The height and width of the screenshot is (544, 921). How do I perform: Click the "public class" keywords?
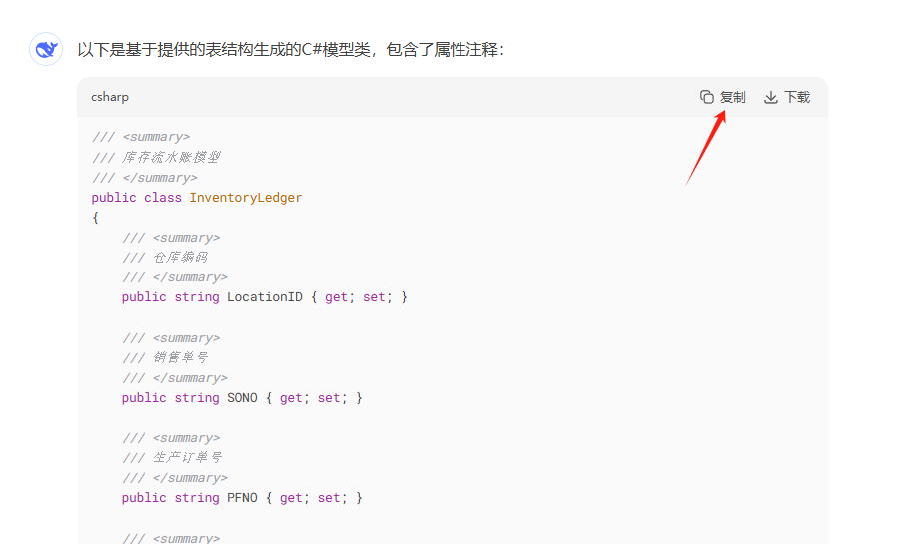(x=136, y=198)
